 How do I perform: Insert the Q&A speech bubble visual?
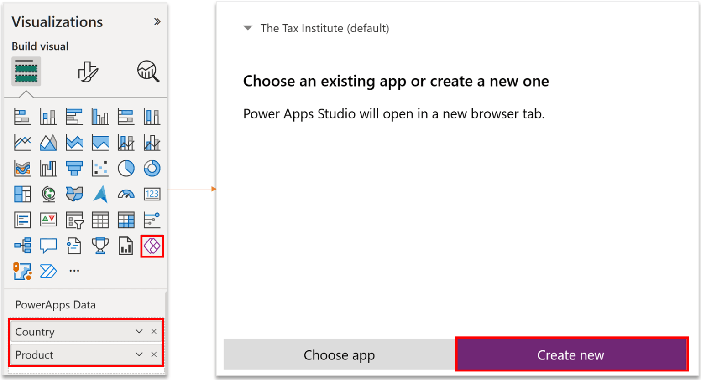click(x=48, y=246)
